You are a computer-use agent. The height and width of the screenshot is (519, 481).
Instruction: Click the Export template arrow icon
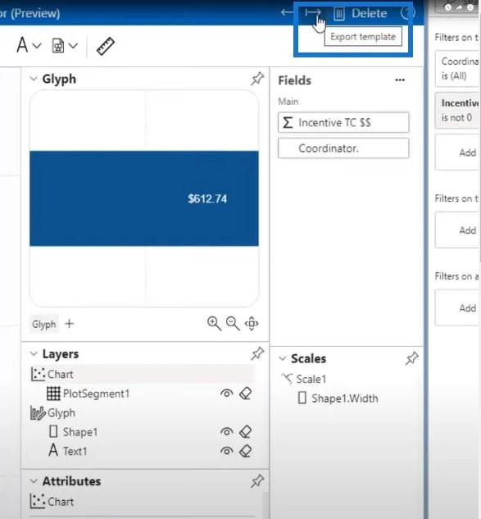point(313,13)
